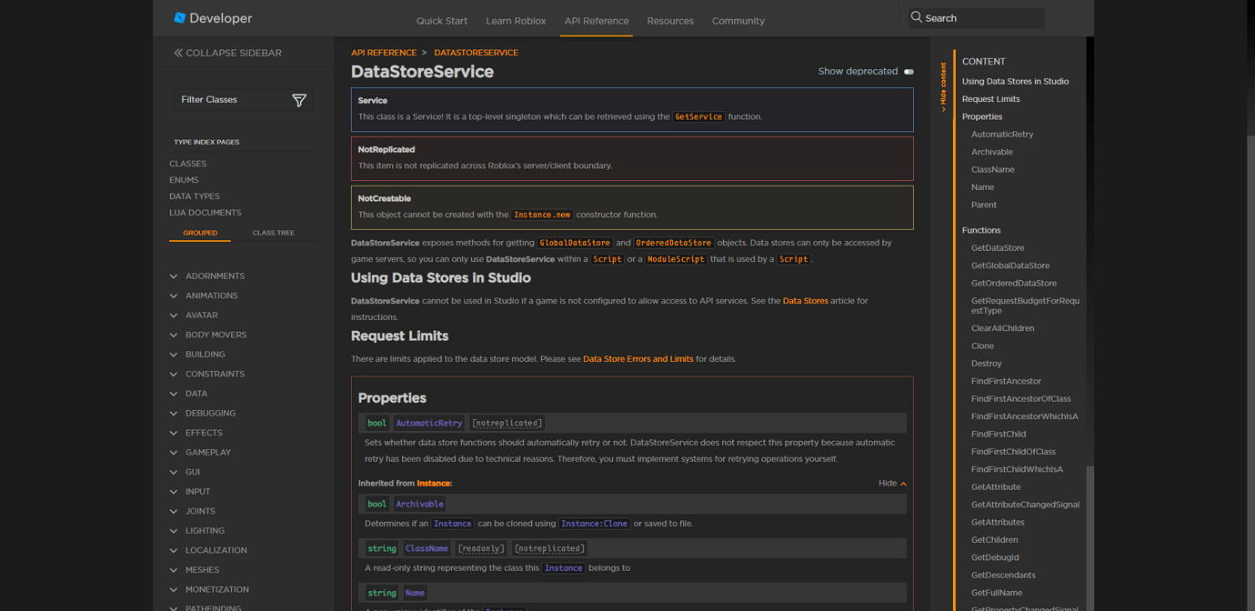This screenshot has width=1255, height=611.
Task: Jump to GetDataStore in the Content sidebar
Action: point(999,247)
